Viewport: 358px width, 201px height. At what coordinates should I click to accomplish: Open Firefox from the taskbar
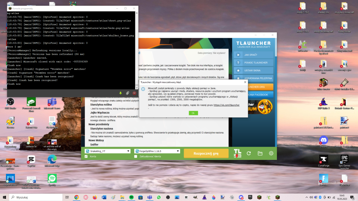(95, 197)
